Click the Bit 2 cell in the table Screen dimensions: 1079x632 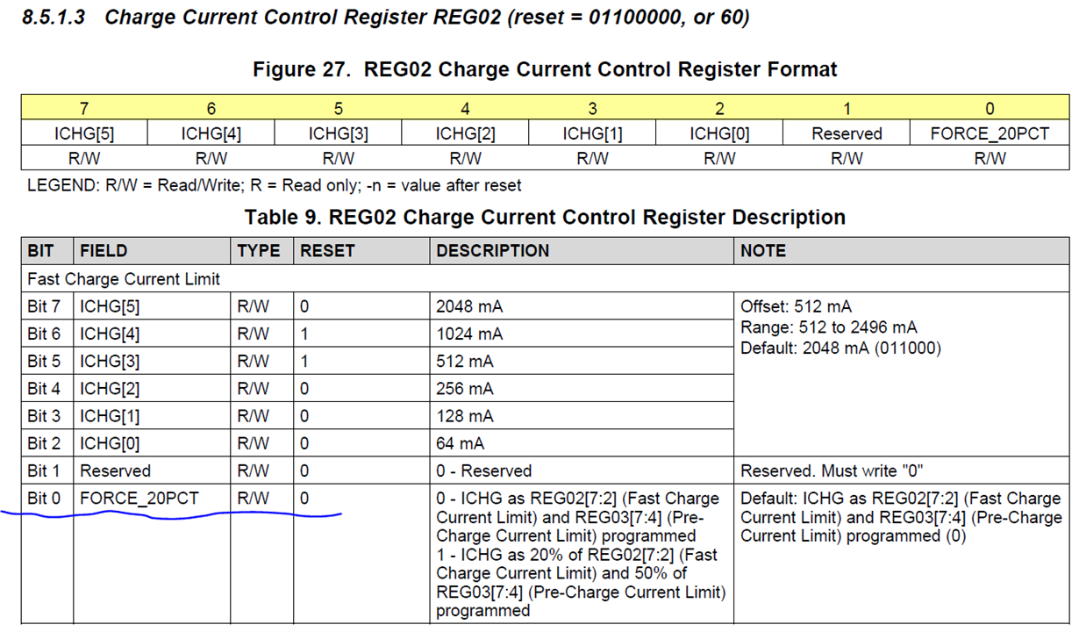(x=47, y=442)
